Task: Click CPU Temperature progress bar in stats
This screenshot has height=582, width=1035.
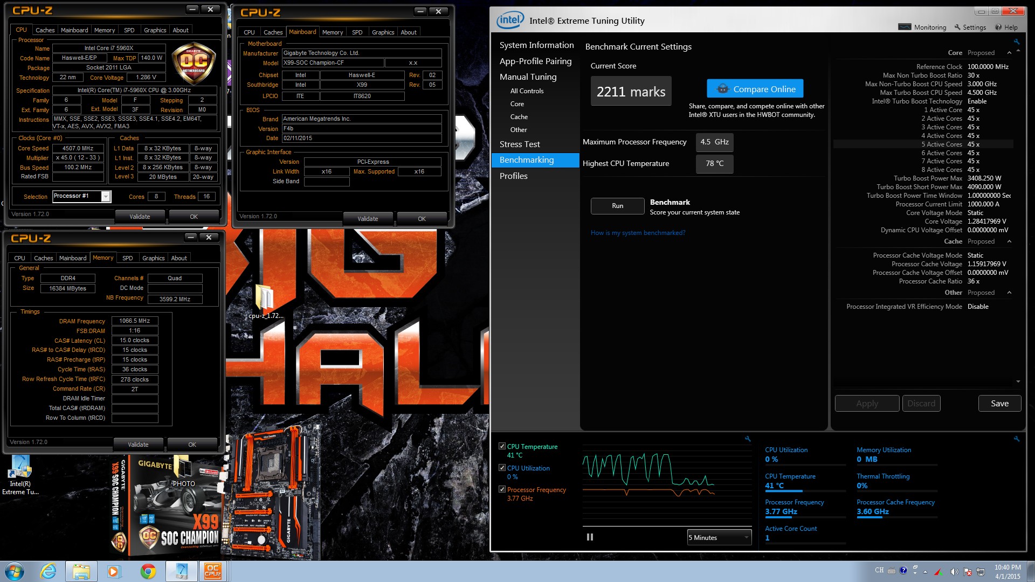Action: coord(805,491)
